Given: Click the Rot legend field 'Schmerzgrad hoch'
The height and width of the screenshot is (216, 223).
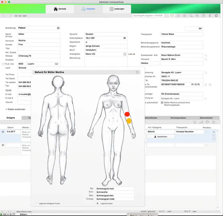Looking at the screenshot, I should [x=115, y=188].
